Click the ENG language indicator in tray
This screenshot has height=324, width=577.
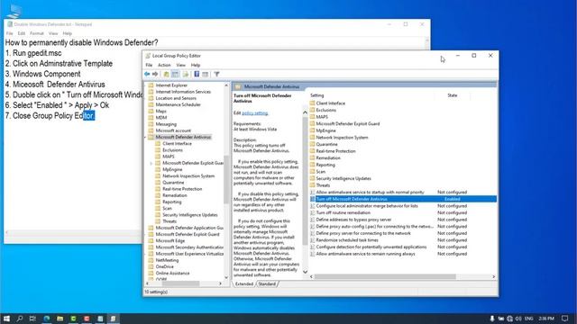(529, 319)
